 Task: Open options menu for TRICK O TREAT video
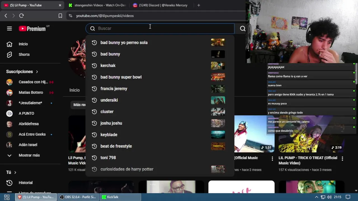[342, 159]
